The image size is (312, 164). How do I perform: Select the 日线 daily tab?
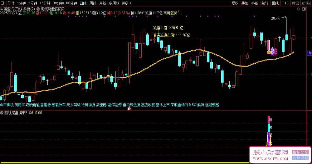tap(83, 3)
